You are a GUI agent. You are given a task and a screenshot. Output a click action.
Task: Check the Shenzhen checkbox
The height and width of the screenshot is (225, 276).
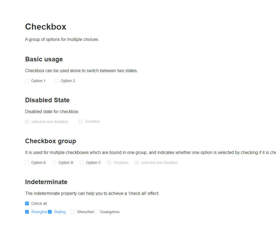[x=73, y=212]
